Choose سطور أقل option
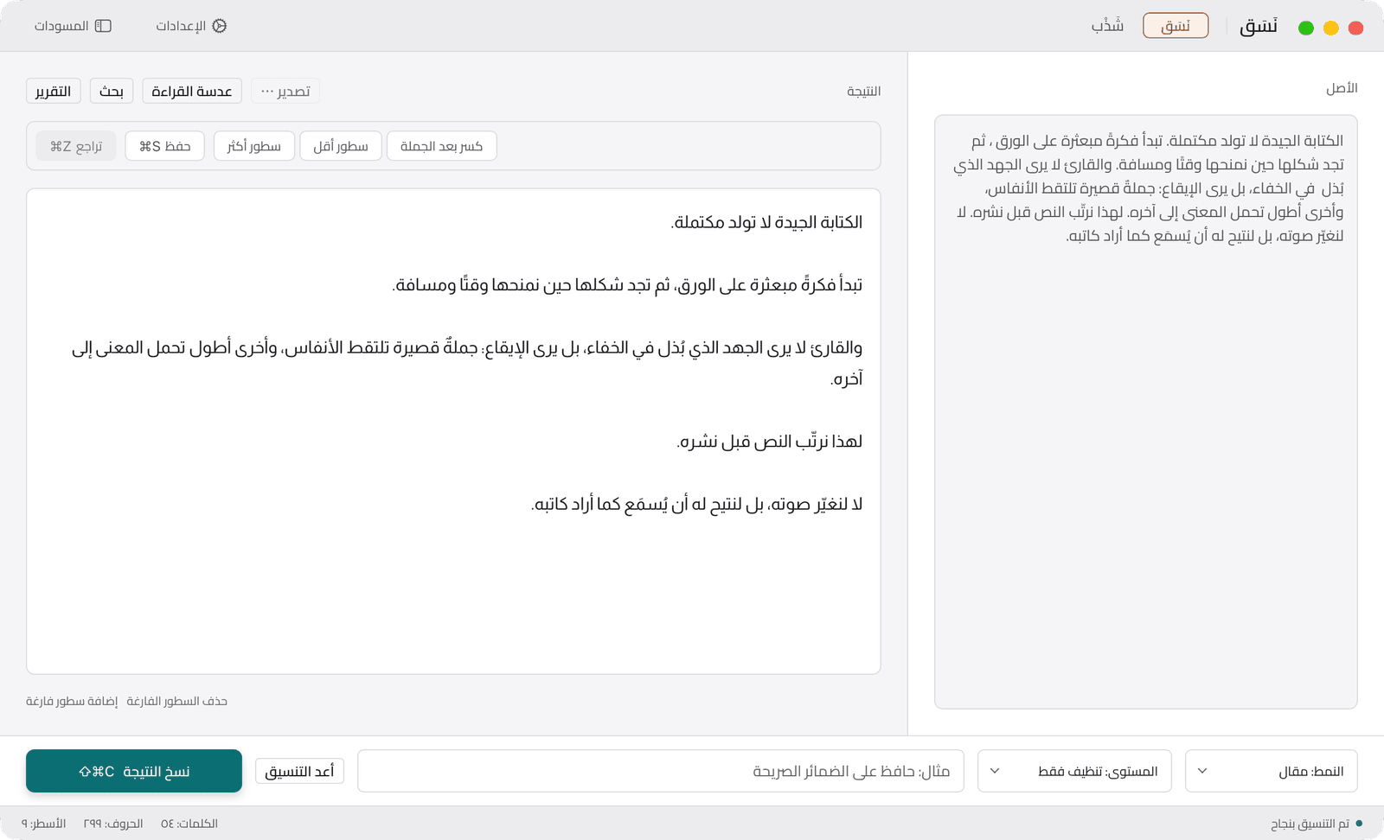This screenshot has width=1384, height=840. point(341,146)
